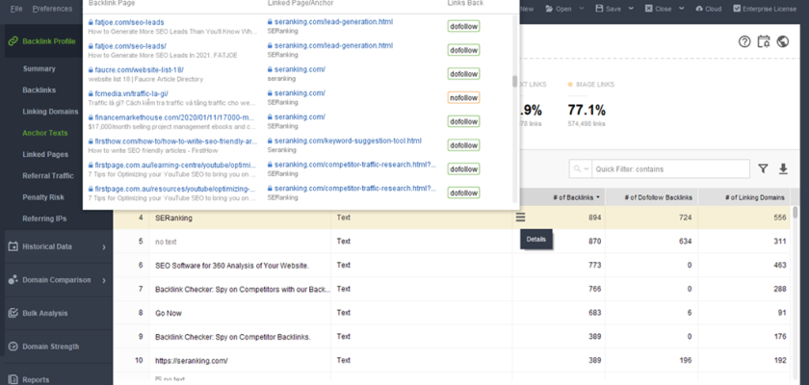Open financemarkethouse.com backlink link
The image size is (809, 385).
(175, 117)
